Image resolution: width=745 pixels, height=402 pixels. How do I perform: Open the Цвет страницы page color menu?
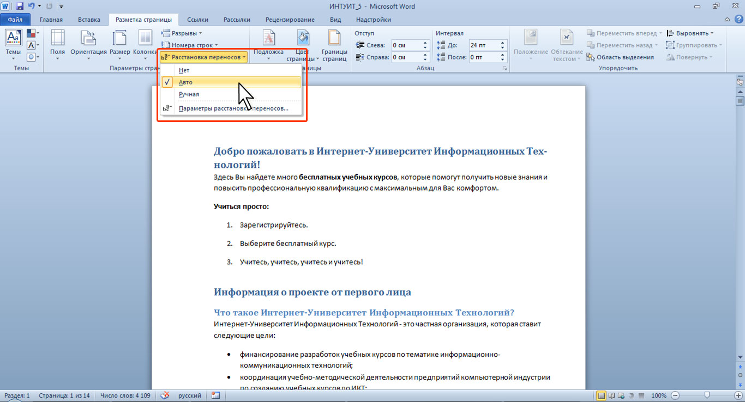click(303, 45)
